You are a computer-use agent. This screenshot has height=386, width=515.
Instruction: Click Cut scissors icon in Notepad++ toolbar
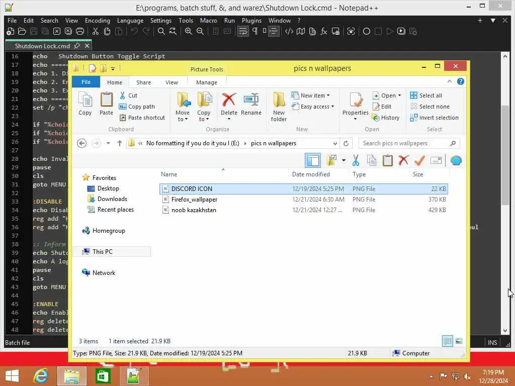pyautogui.click(x=95, y=32)
